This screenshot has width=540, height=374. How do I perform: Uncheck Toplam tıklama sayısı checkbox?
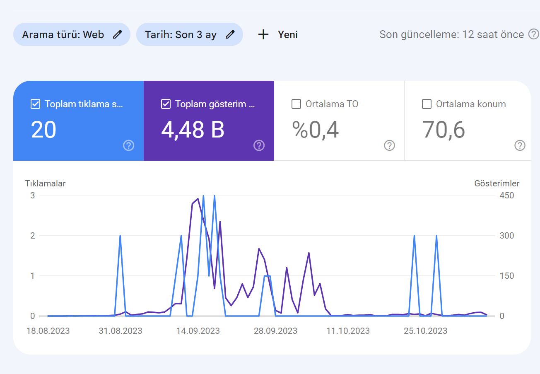(36, 104)
